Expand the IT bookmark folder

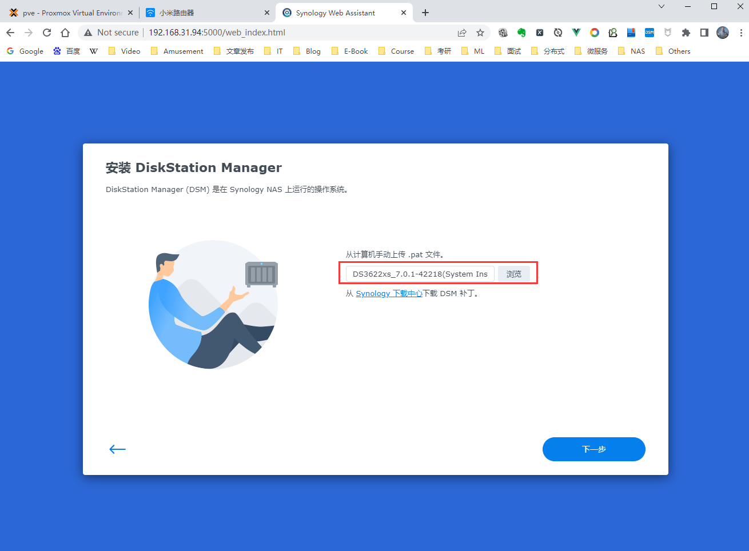tap(273, 51)
